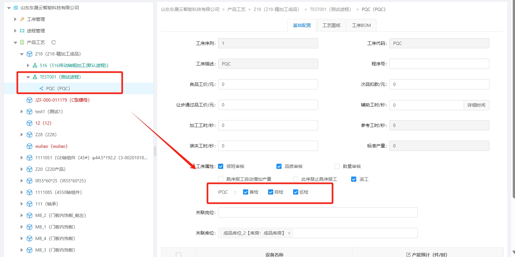Click 产品工艺 in the breadcrumb
The height and width of the screenshot is (257, 515).
pos(236,9)
